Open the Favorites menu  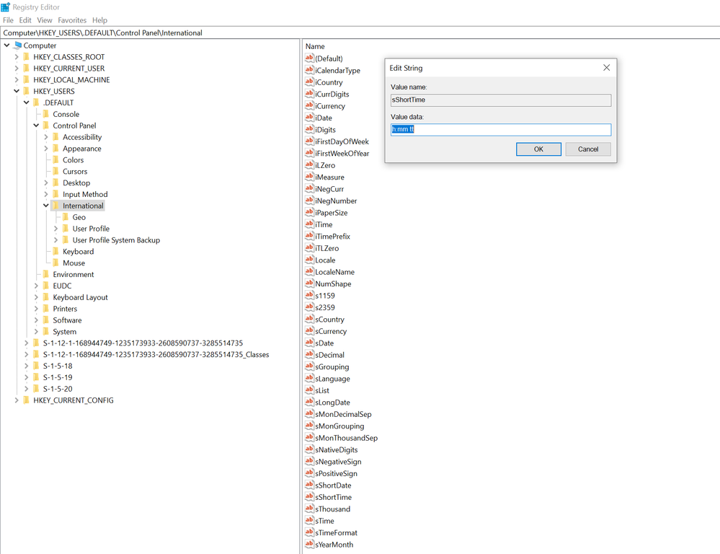click(72, 20)
